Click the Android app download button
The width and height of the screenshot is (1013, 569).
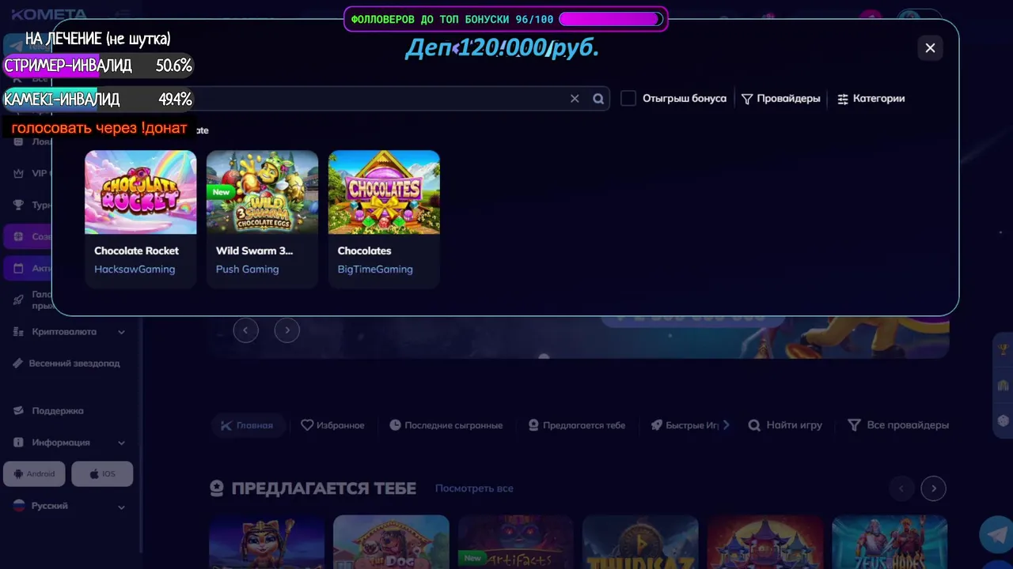click(35, 474)
